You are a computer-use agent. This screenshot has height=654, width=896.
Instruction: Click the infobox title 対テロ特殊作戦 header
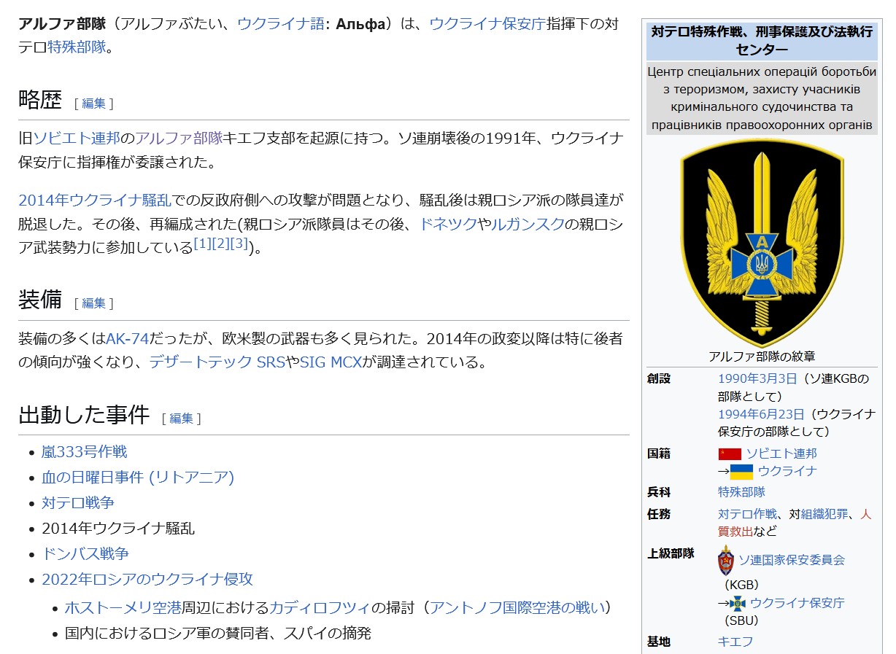pos(762,41)
